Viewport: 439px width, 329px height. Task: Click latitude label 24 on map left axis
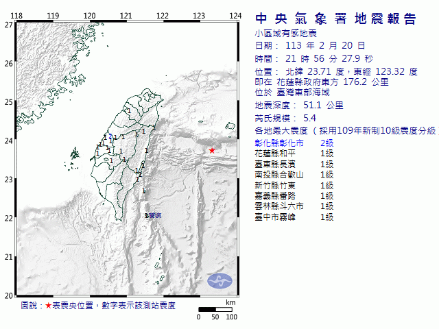click(9, 141)
